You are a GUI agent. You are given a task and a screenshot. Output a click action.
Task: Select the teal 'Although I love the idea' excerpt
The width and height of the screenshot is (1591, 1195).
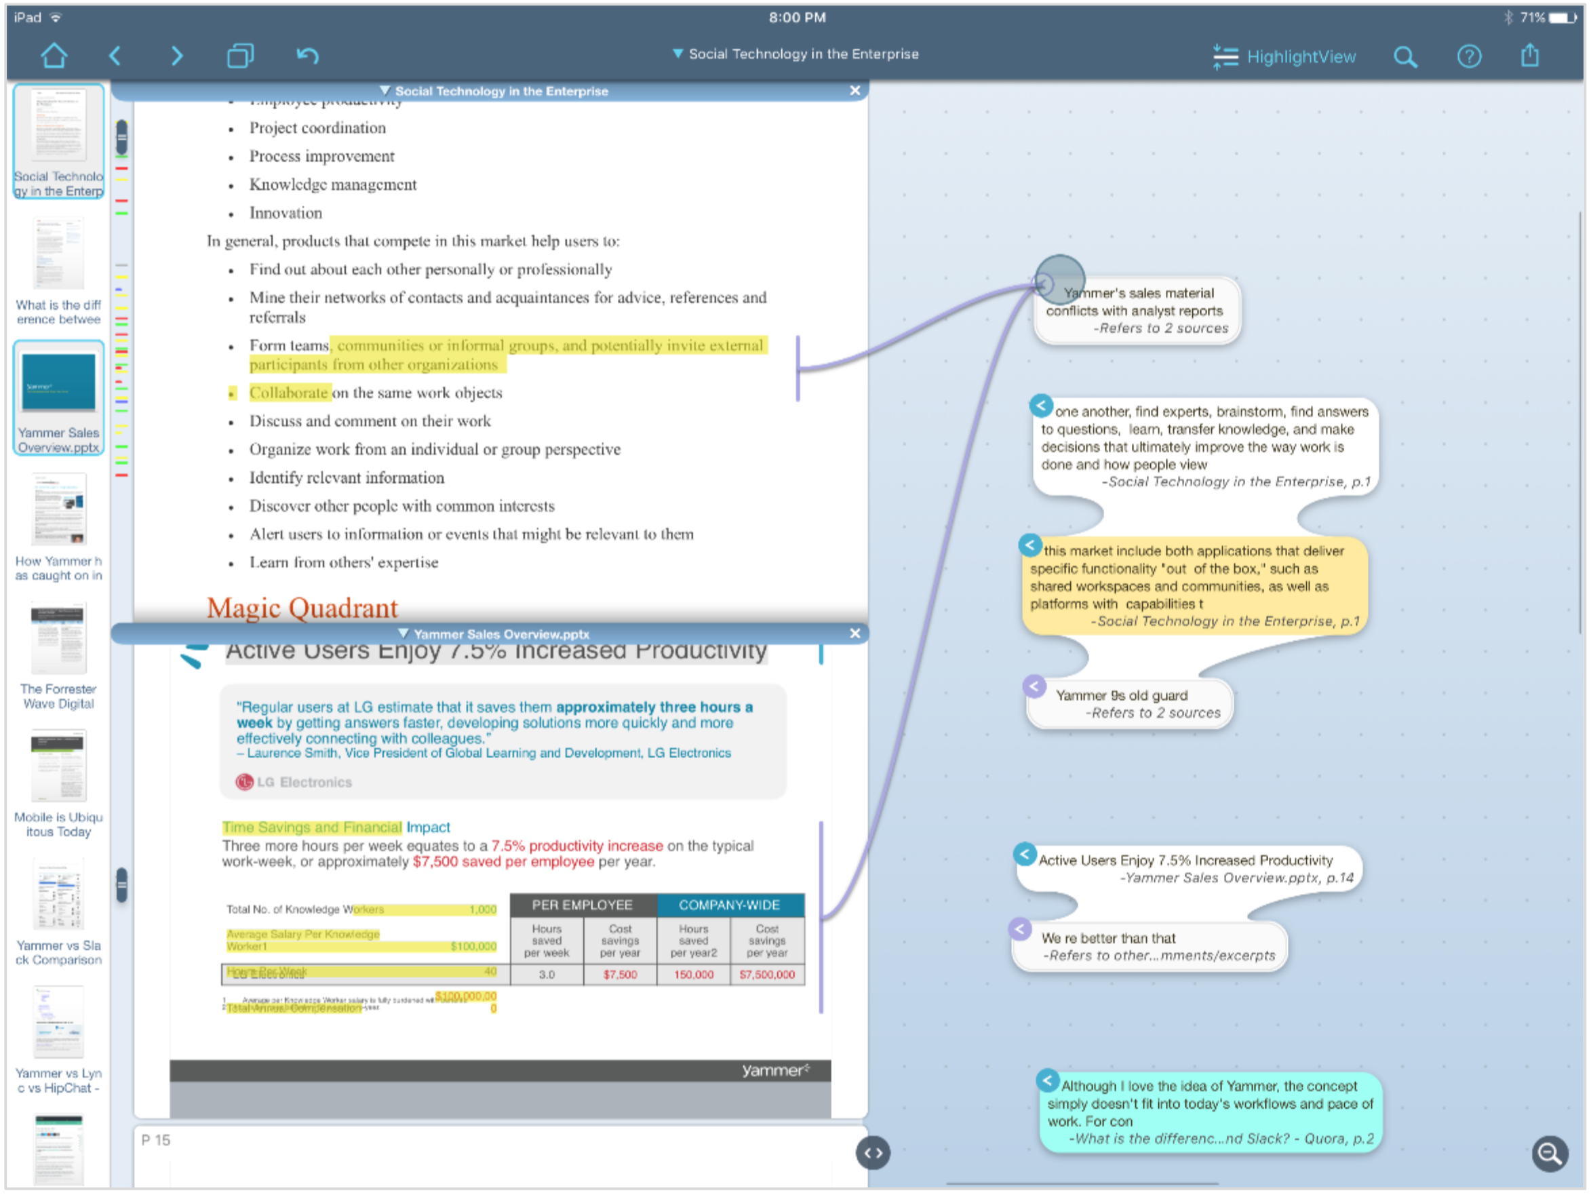click(x=1211, y=1114)
